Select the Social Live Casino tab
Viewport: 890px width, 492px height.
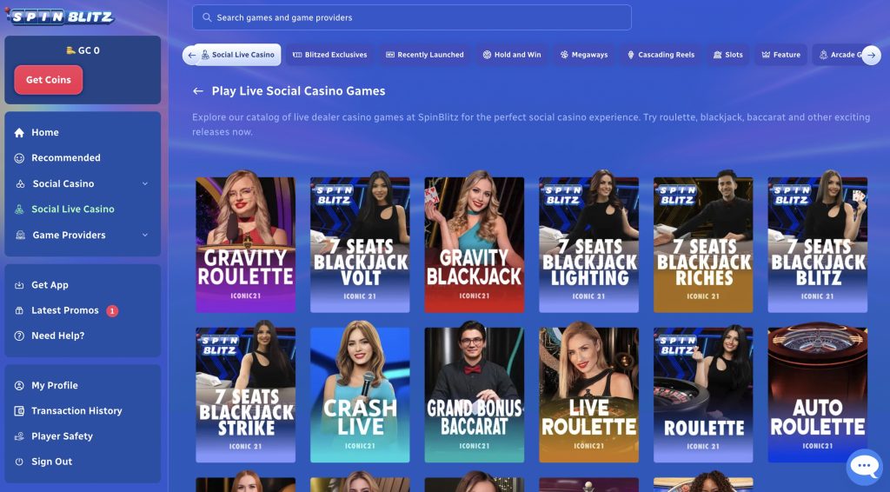click(237, 55)
